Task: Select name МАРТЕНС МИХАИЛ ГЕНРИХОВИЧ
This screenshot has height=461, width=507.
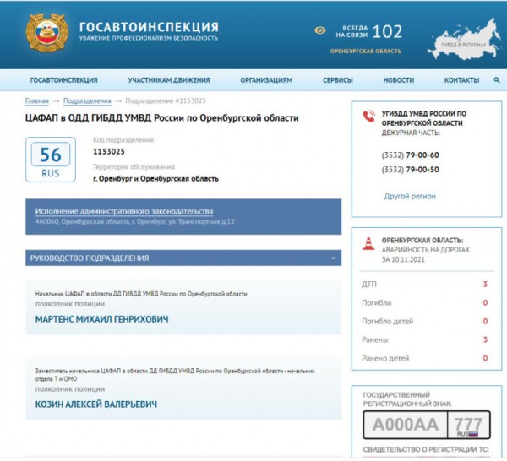Action: (x=102, y=319)
